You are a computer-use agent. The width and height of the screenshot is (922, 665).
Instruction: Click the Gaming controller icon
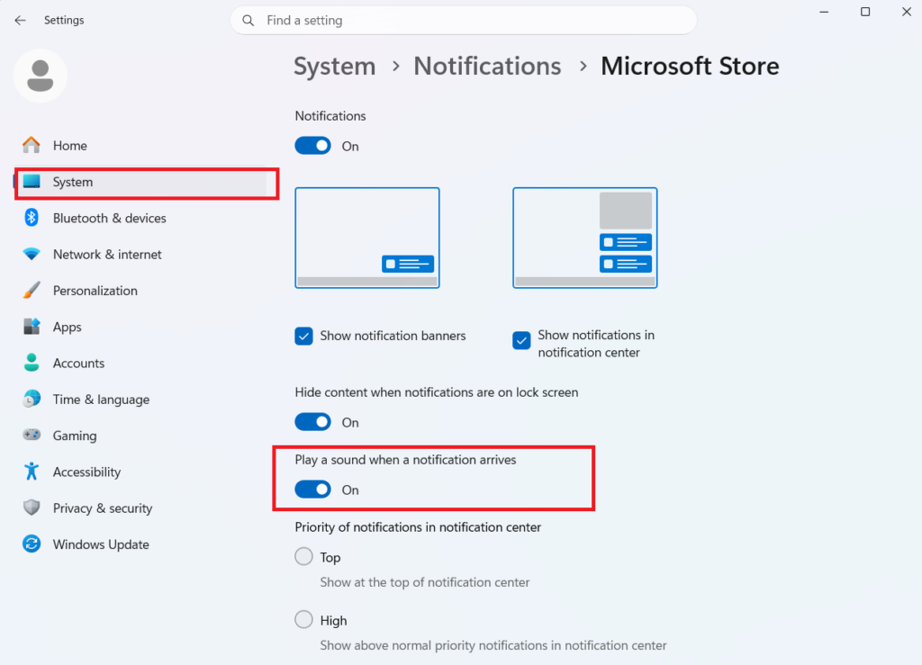point(32,435)
